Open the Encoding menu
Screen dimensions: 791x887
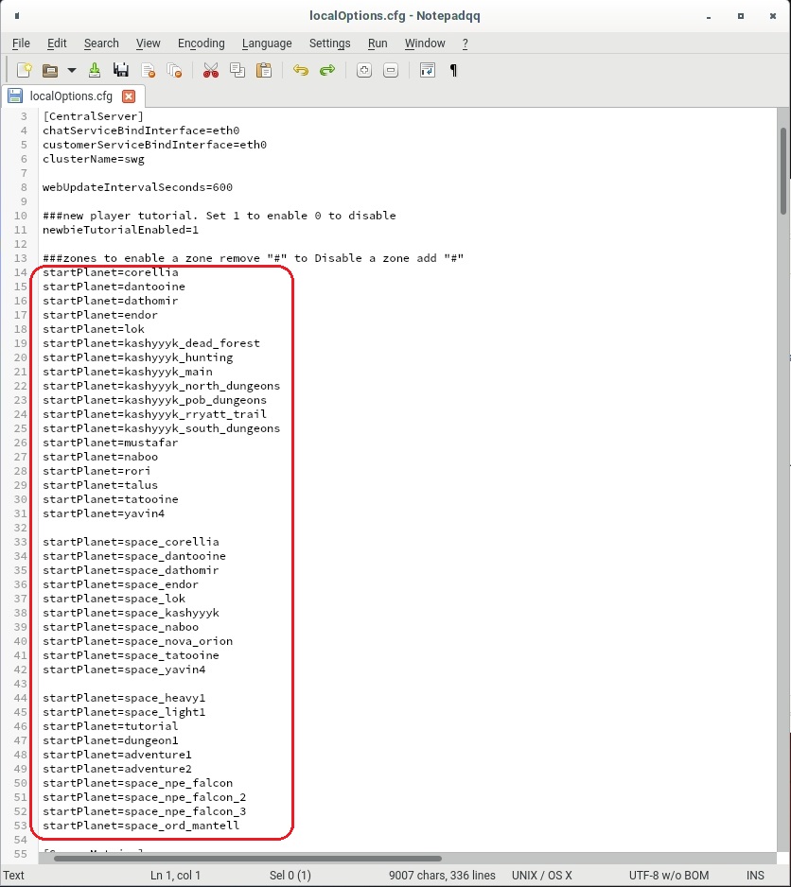pyautogui.click(x=201, y=43)
